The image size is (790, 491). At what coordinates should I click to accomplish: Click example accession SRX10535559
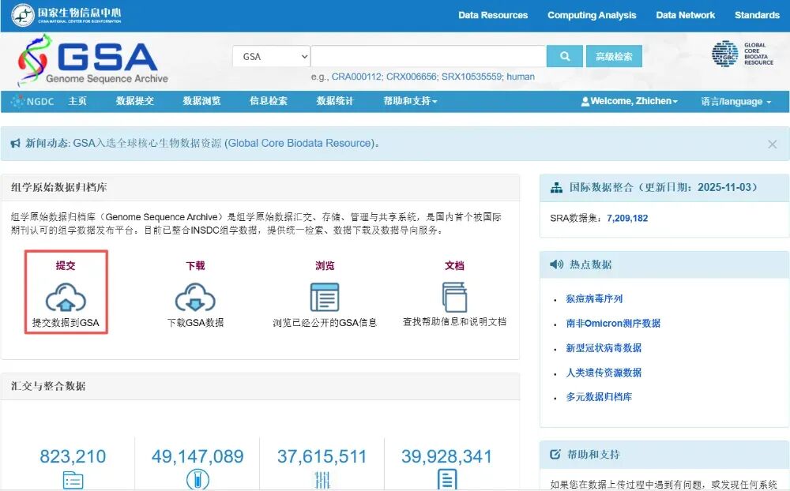pyautogui.click(x=472, y=77)
